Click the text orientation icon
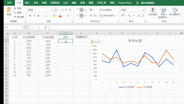Screen dimensions: 184x104 pos(91,10)
